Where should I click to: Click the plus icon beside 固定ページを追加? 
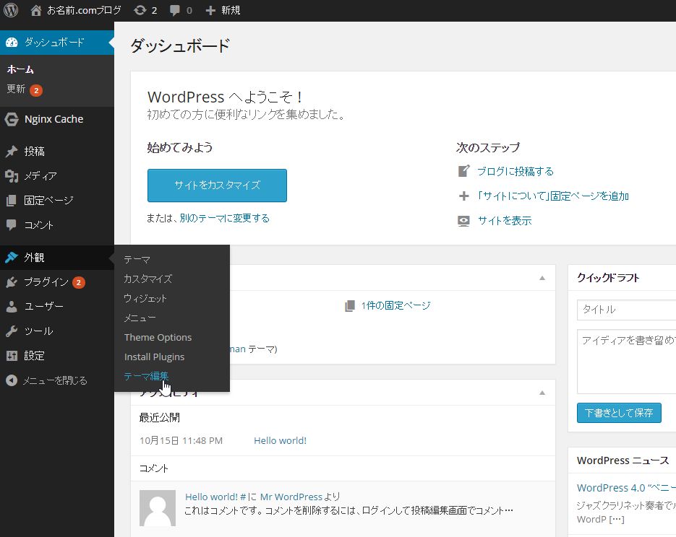click(463, 196)
